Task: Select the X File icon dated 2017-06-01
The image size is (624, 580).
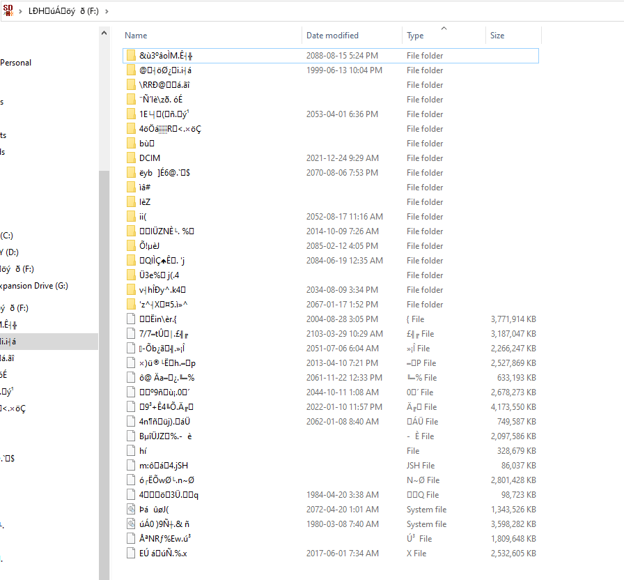Action: pos(132,554)
